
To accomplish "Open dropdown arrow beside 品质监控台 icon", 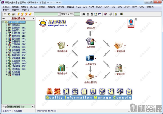I will (95, 59).
